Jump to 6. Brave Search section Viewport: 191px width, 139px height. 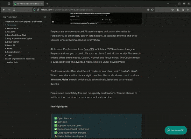coord(12,42)
